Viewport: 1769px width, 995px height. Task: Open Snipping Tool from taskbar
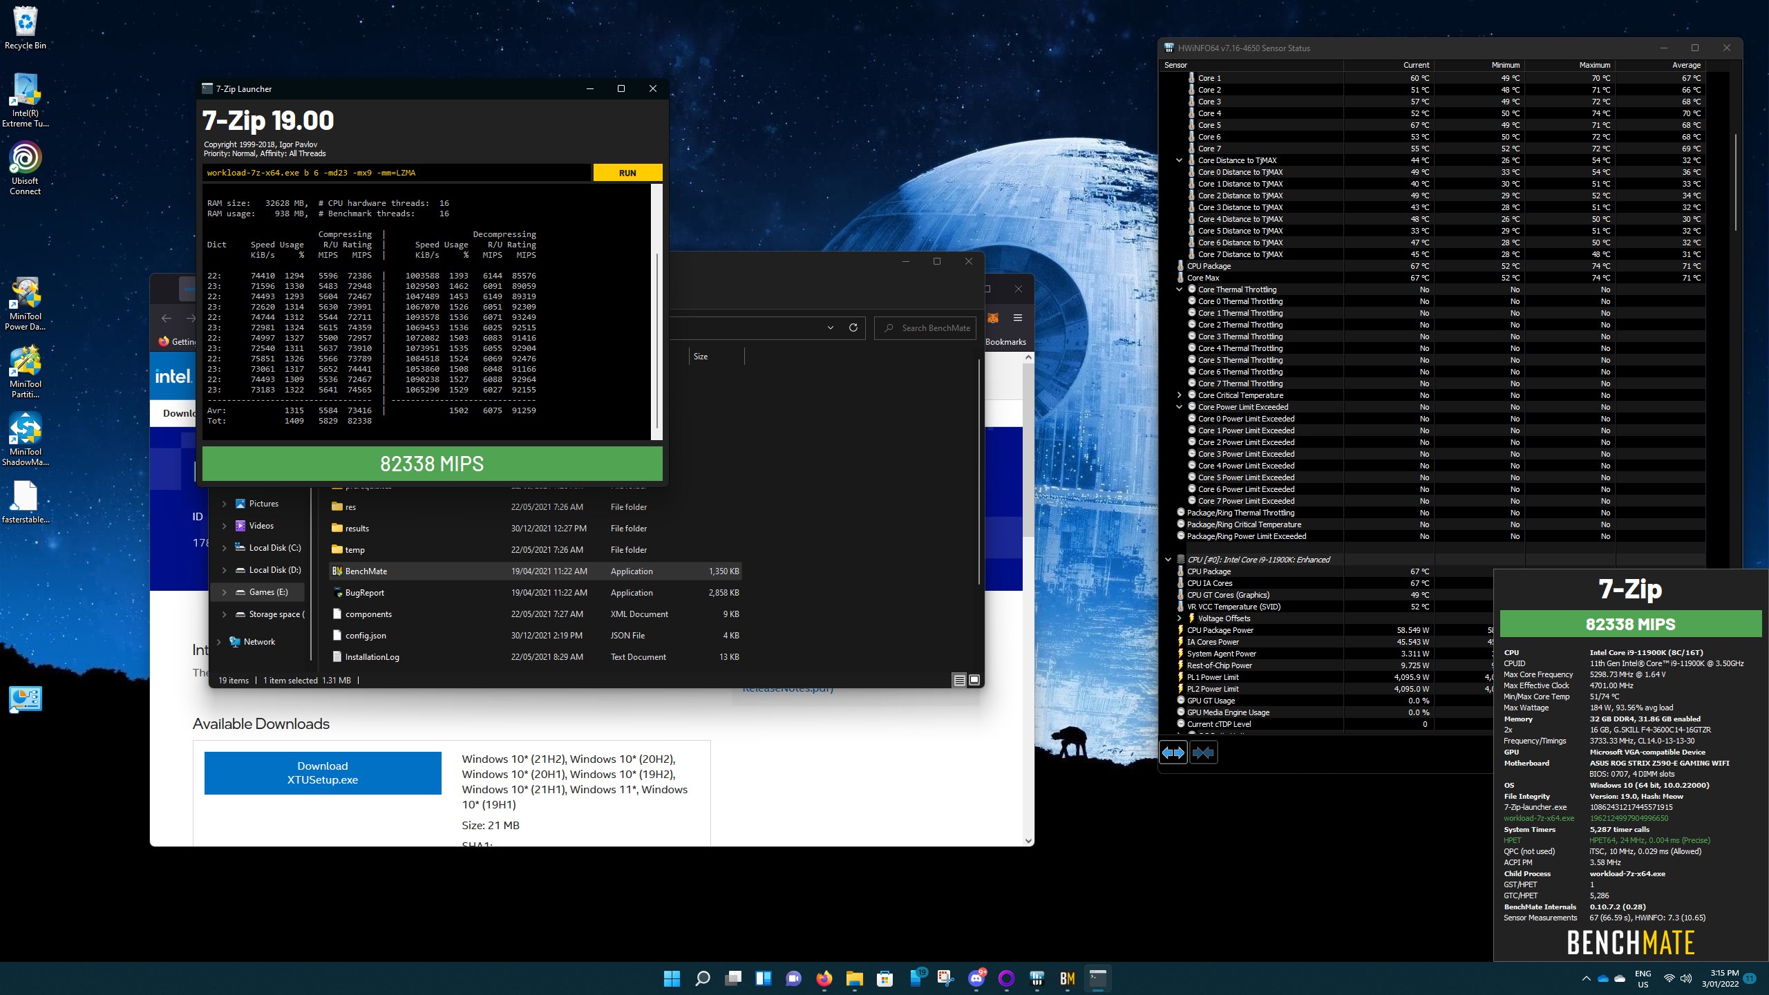coord(945,978)
